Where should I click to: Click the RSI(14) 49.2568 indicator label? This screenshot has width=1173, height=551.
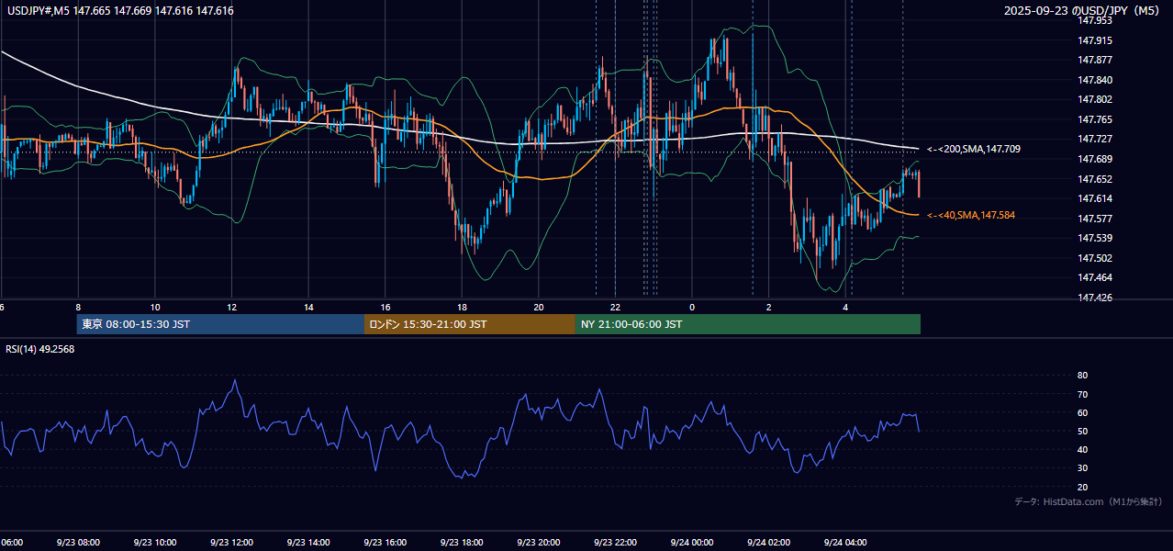point(40,349)
